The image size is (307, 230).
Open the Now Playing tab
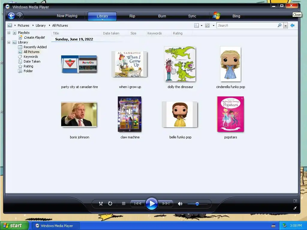pos(67,16)
